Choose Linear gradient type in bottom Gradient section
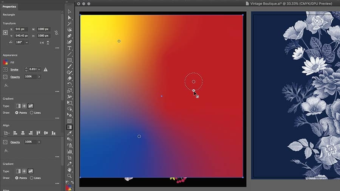340x191 pixels. click(x=18, y=171)
